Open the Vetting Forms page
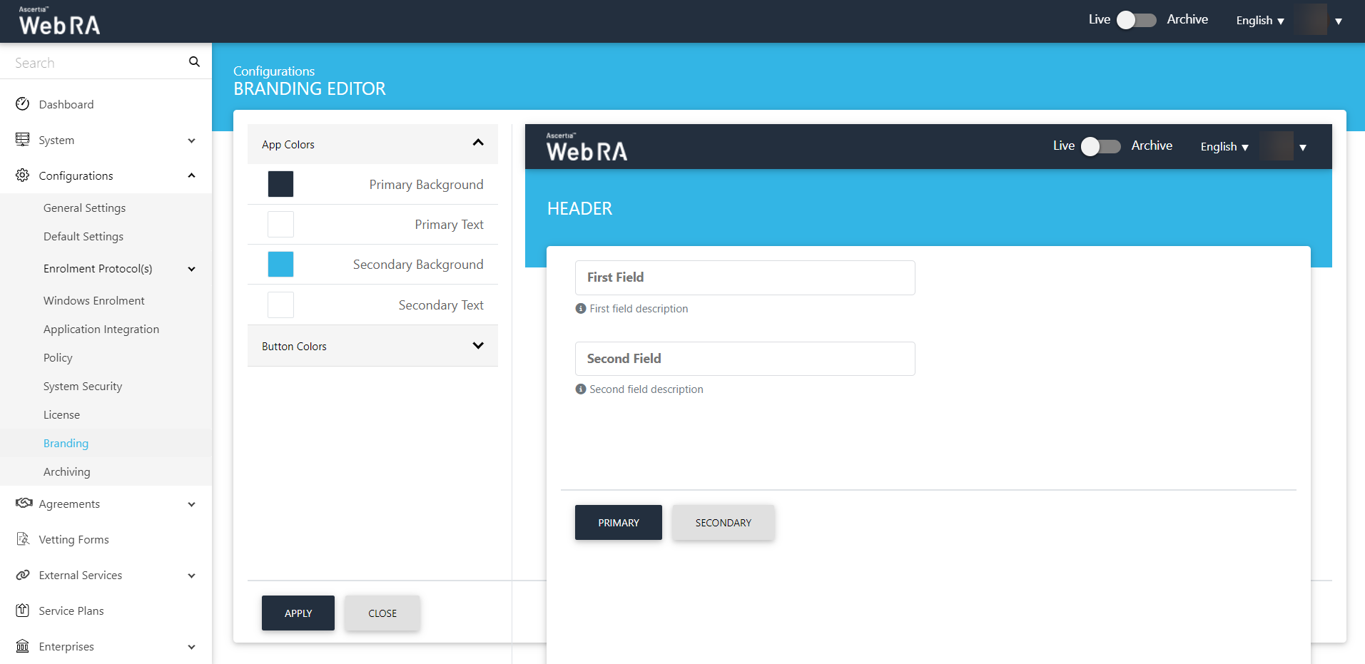Image resolution: width=1365 pixels, height=664 pixels. pyautogui.click(x=73, y=539)
